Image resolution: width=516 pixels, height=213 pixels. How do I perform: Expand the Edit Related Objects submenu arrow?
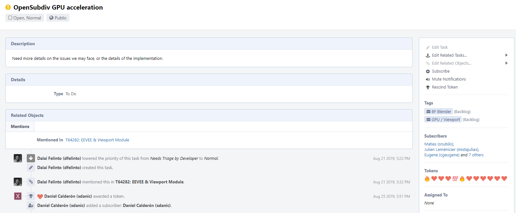coord(506,63)
